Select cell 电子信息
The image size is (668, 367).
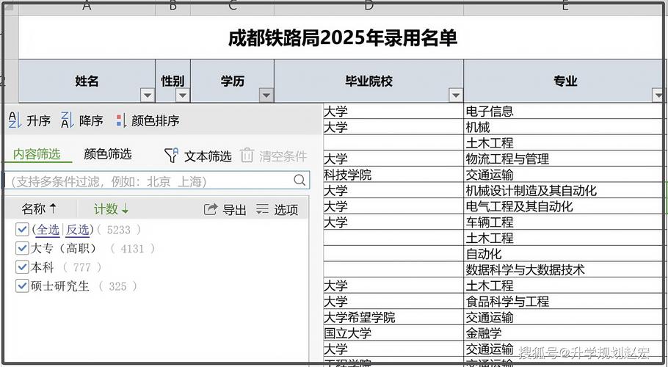pos(563,111)
